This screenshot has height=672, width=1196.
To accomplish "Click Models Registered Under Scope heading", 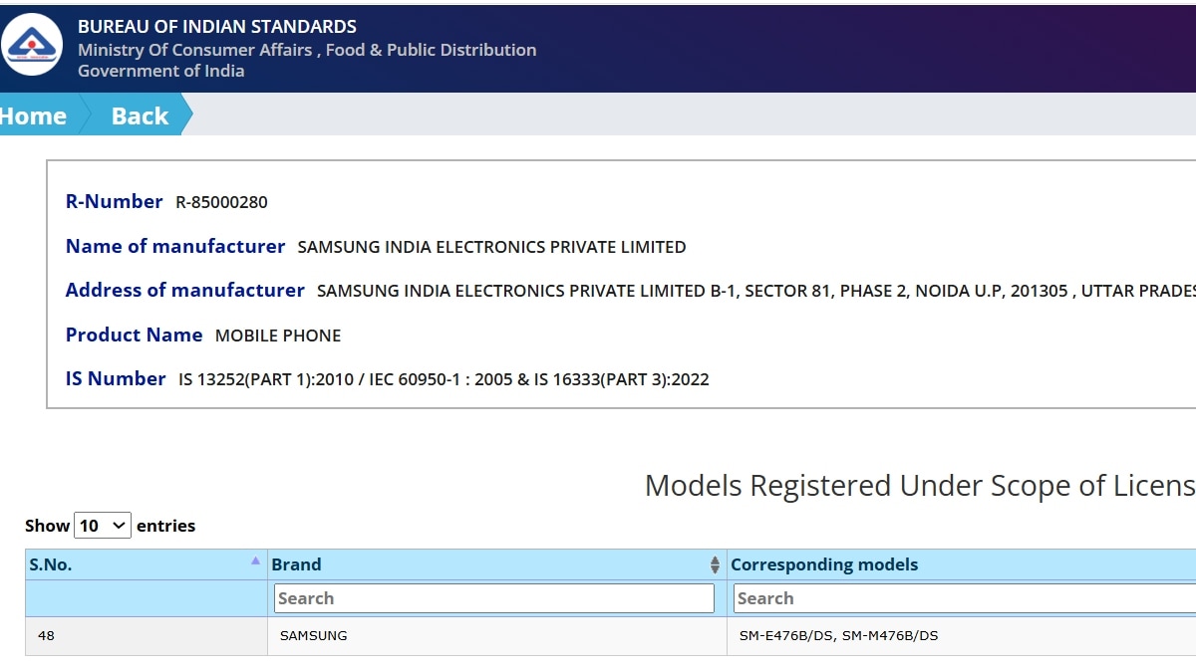I will [x=920, y=486].
